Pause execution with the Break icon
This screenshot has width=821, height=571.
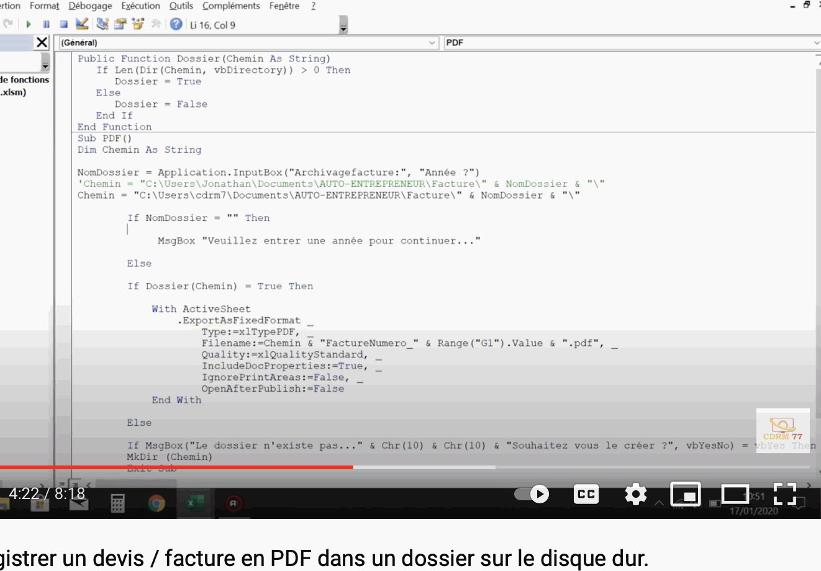point(46,24)
